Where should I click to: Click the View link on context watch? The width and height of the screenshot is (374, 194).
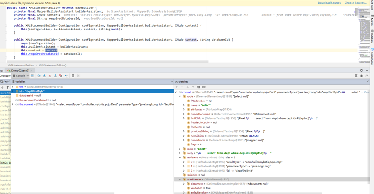pyautogui.click(x=367, y=92)
